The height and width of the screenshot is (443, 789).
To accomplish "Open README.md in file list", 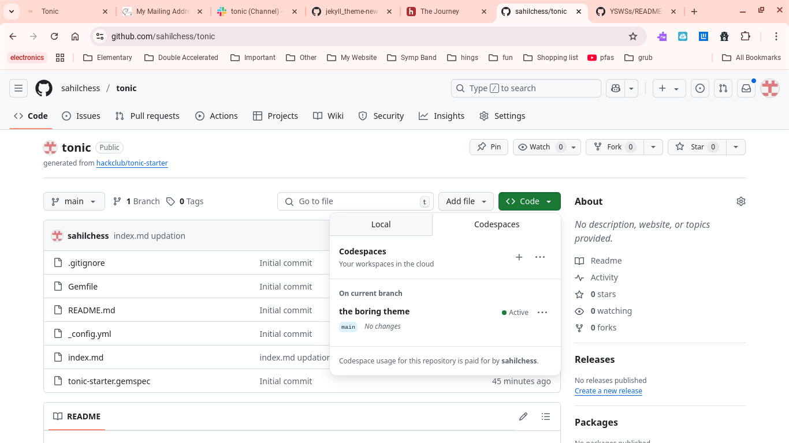I will coord(91,310).
